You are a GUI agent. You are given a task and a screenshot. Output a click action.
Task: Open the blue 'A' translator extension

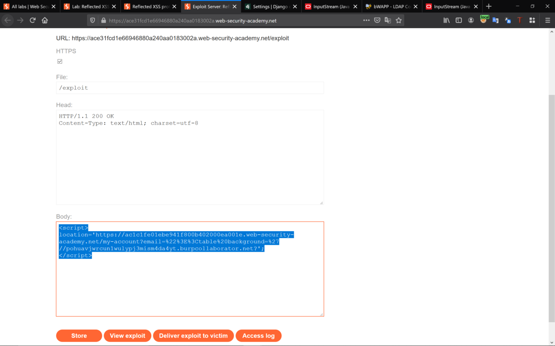point(508,20)
